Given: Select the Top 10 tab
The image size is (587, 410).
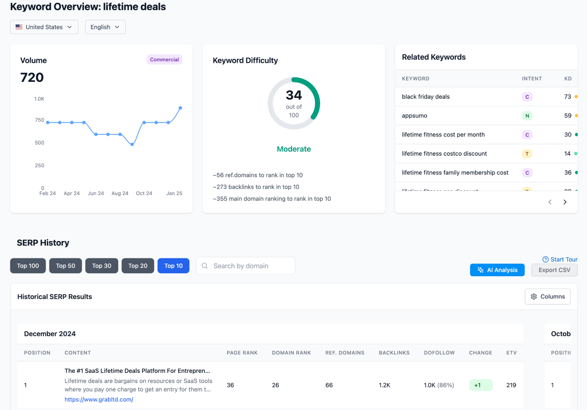Looking at the screenshot, I should click(x=173, y=266).
